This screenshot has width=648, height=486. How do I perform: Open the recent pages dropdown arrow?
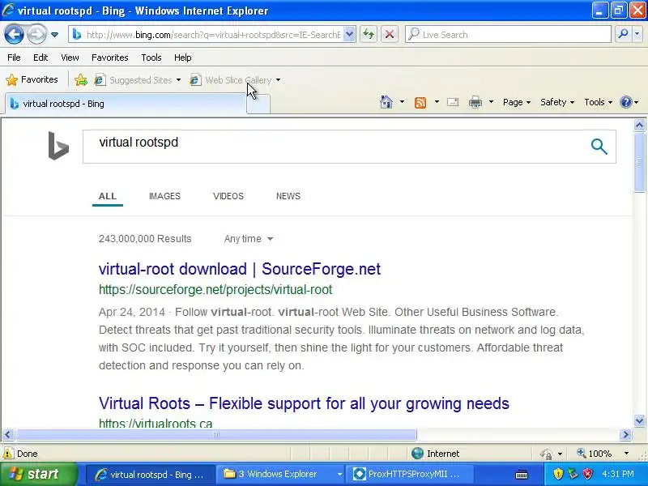(54, 35)
